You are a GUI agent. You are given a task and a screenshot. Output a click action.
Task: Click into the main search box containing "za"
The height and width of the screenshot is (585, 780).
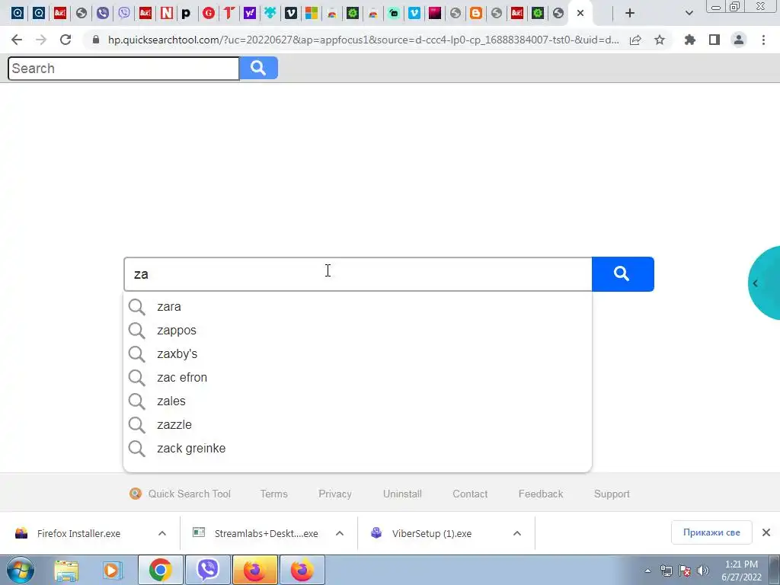coord(358,274)
